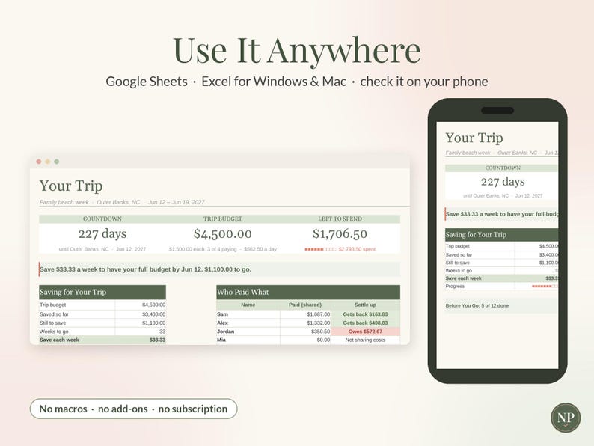Click '227 days' on the phone screen
594x446 pixels.
click(503, 182)
